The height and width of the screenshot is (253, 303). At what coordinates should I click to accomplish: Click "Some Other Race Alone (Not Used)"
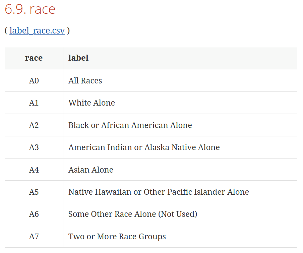[133, 214]
